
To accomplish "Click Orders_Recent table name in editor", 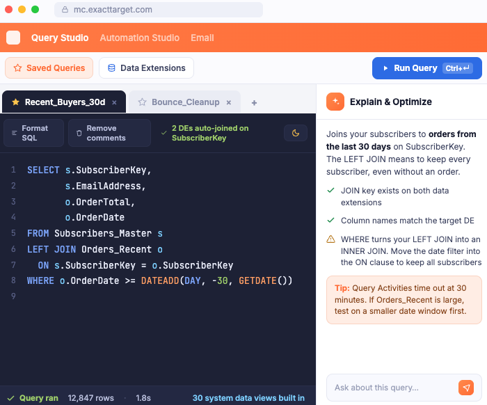I will pyautogui.click(x=116, y=249).
